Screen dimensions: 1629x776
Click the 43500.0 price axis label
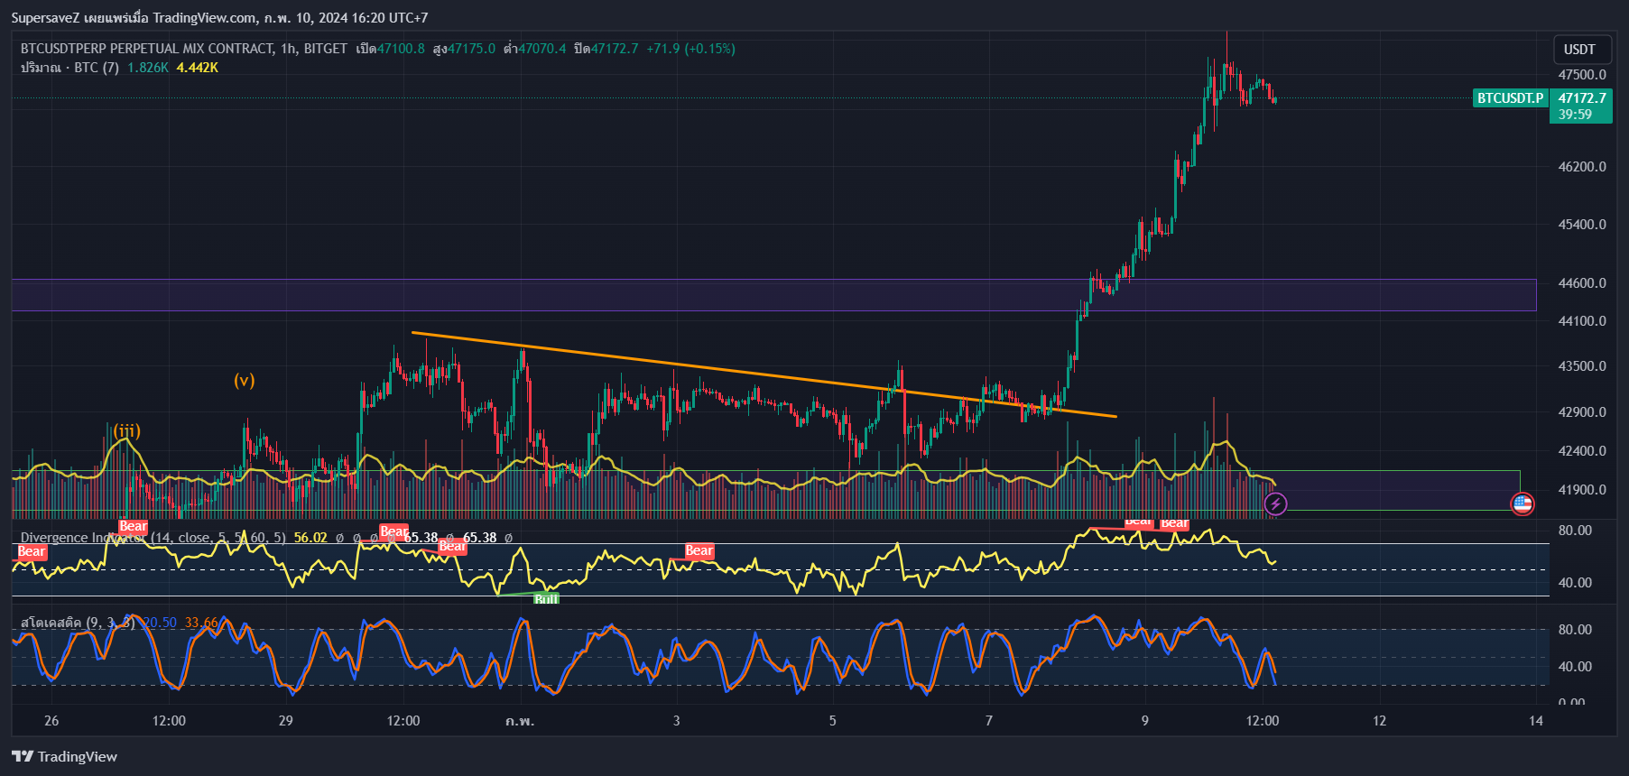(x=1582, y=366)
